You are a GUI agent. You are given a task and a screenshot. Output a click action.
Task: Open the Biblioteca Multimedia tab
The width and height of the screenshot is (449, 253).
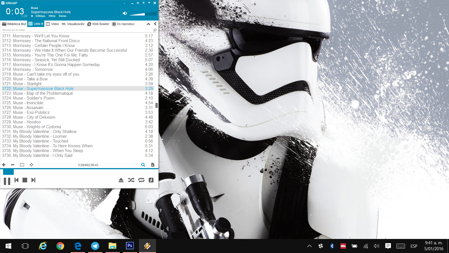point(14,24)
